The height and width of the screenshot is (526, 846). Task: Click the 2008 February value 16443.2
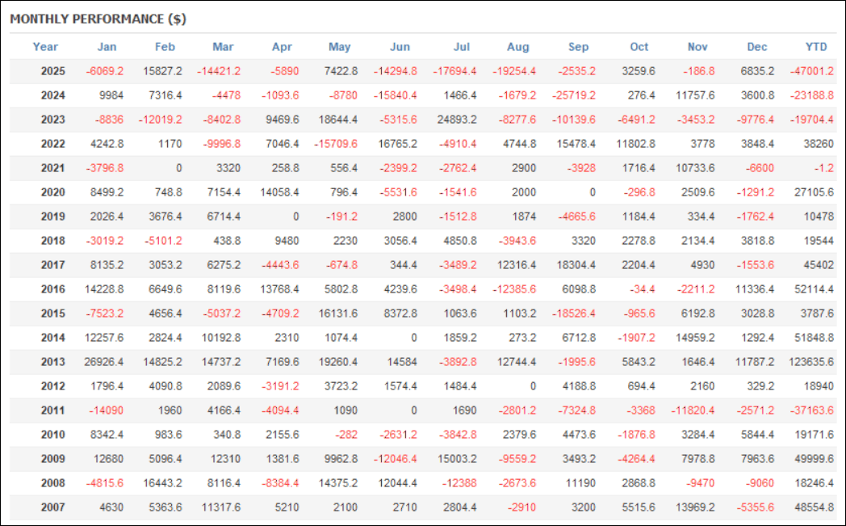[162, 483]
